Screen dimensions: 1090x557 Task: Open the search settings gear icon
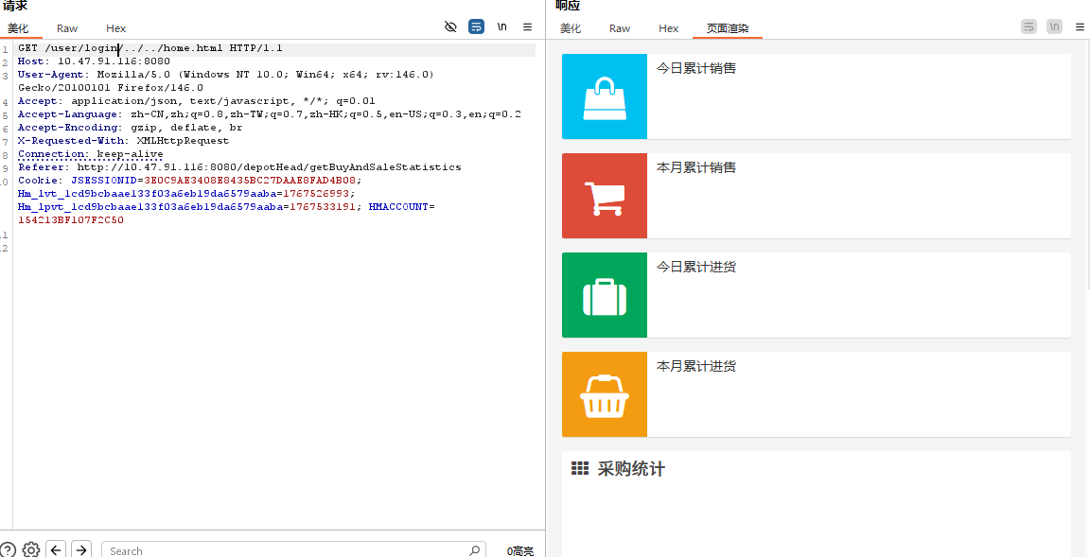[x=31, y=549]
